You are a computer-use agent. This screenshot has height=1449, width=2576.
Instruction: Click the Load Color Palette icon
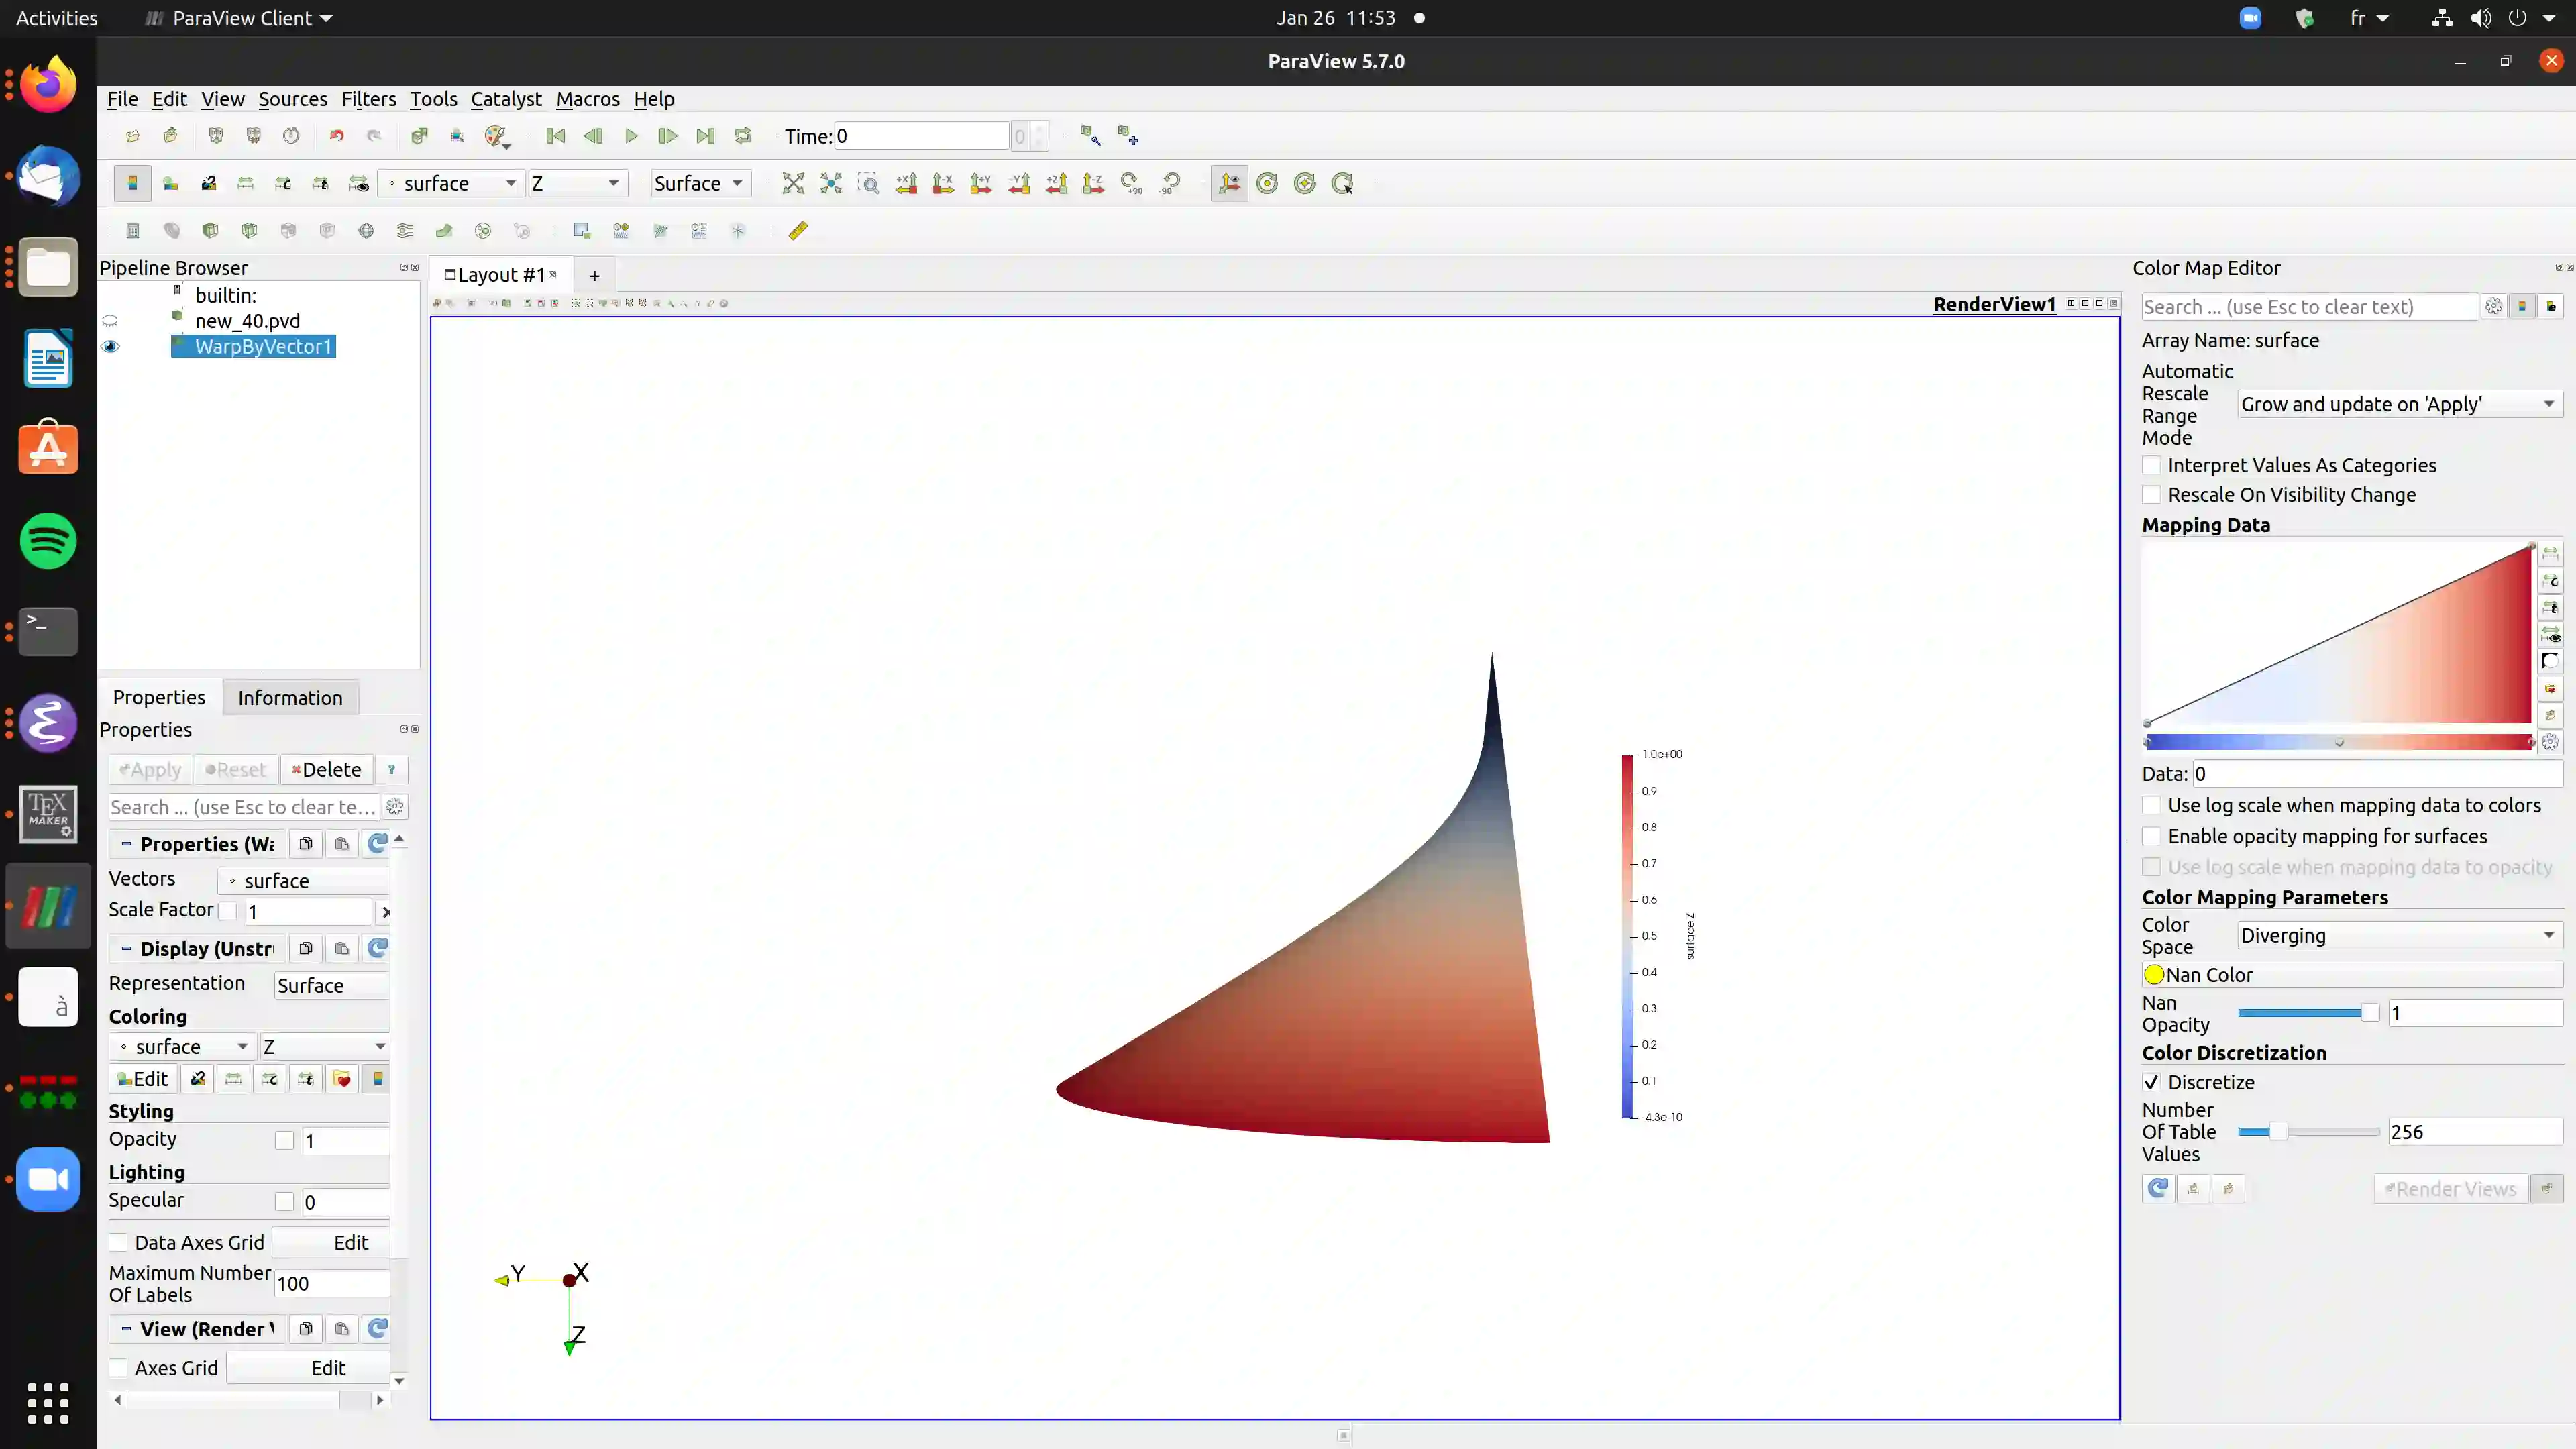[497, 136]
